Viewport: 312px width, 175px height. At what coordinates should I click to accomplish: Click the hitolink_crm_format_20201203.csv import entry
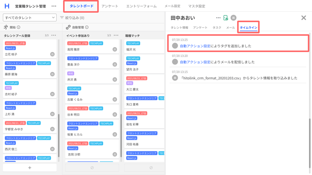coord(238,76)
